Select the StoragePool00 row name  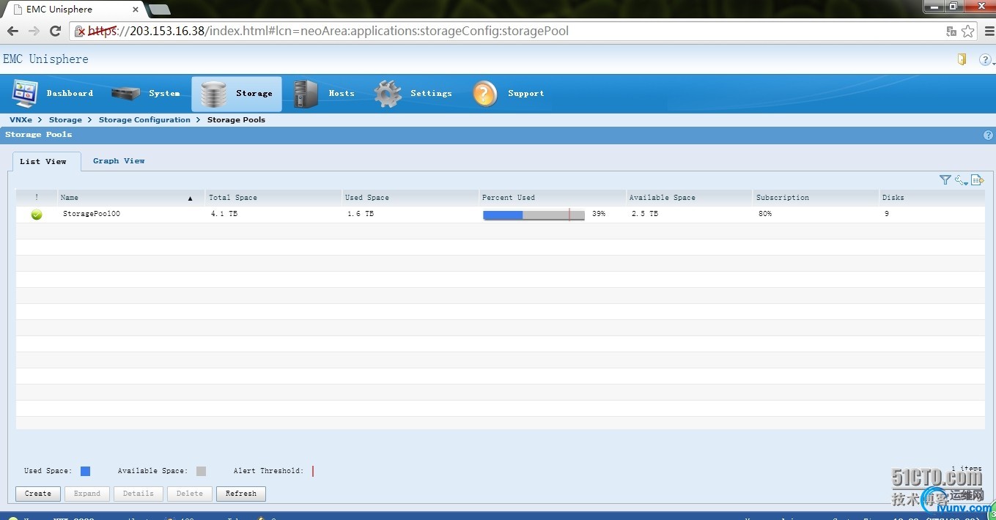click(x=92, y=214)
